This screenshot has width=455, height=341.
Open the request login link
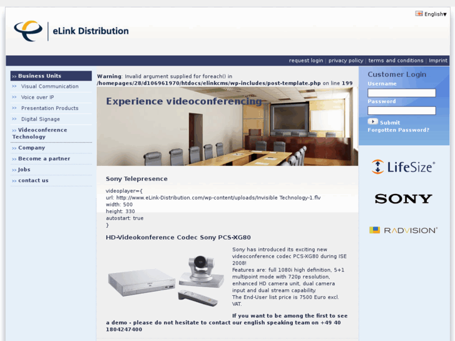(x=306, y=61)
